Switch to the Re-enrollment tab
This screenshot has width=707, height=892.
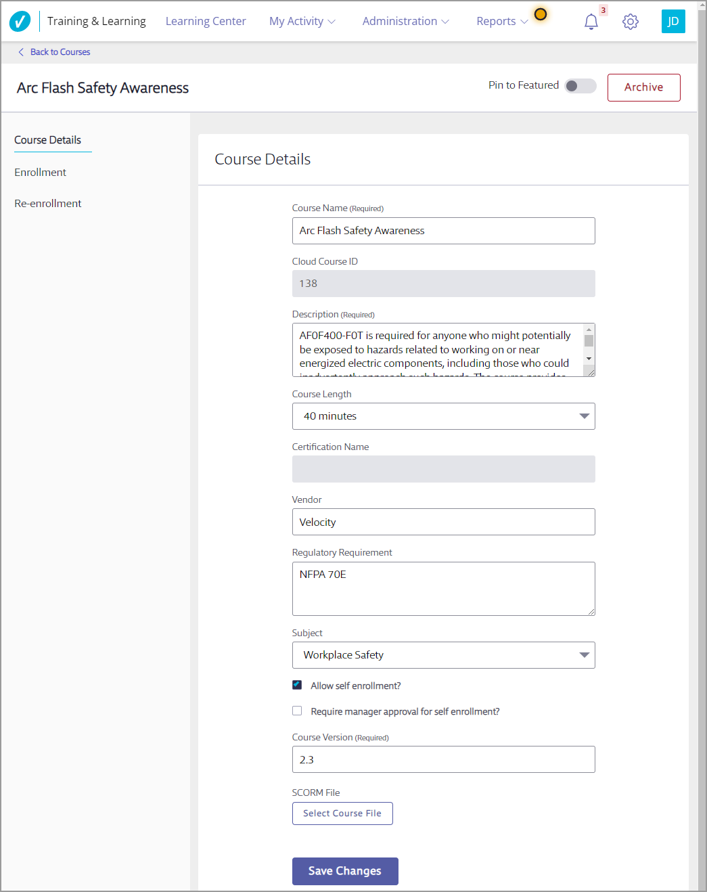pos(48,204)
